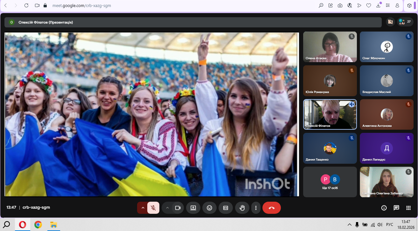The image size is (418, 231).
Task: Open Chrome from the Windows taskbar
Action: (38, 225)
